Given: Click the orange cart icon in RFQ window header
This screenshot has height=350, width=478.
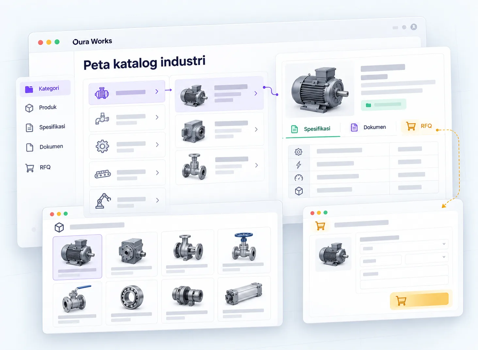Looking at the screenshot, I should [x=320, y=226].
